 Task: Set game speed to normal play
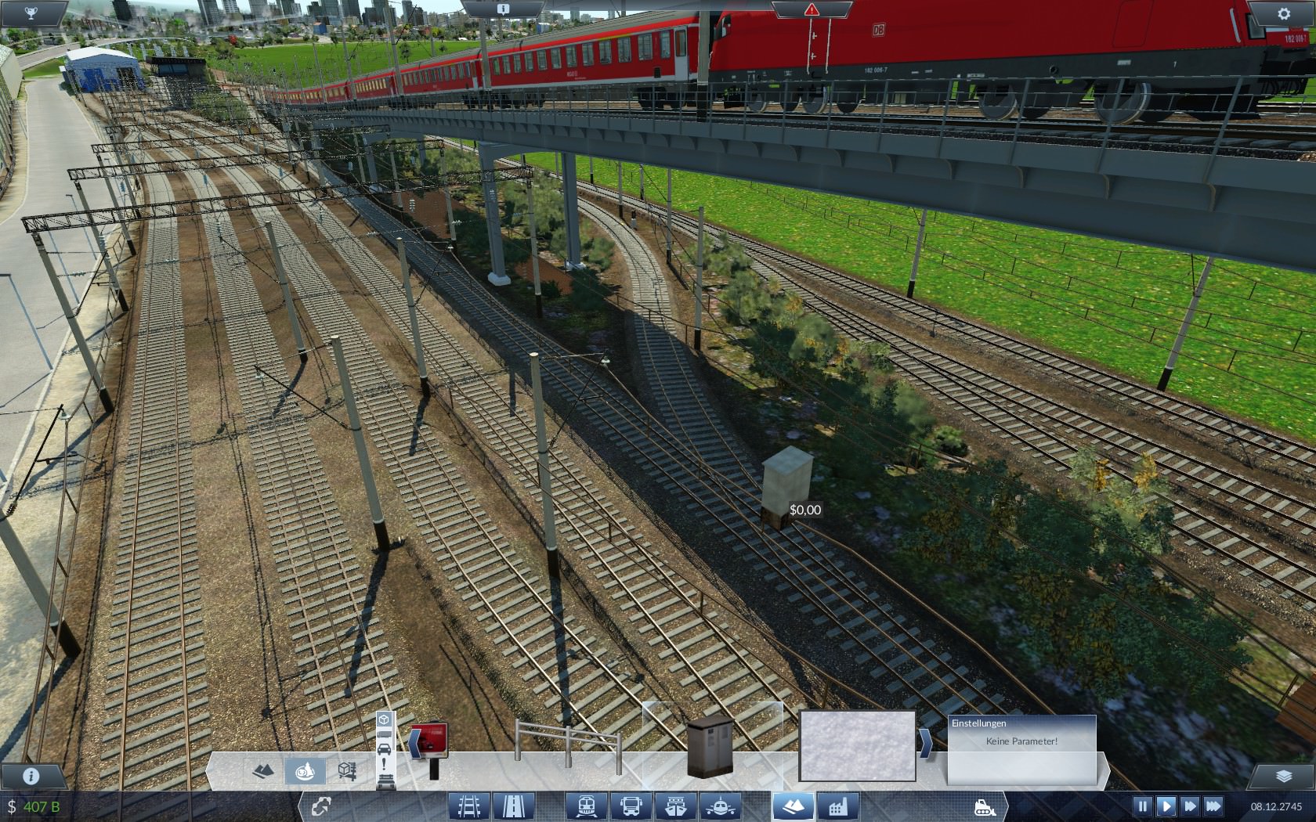[1166, 806]
